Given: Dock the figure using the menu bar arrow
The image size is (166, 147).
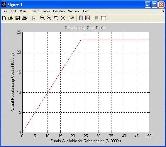Looking at the screenshot, I should (x=162, y=11).
